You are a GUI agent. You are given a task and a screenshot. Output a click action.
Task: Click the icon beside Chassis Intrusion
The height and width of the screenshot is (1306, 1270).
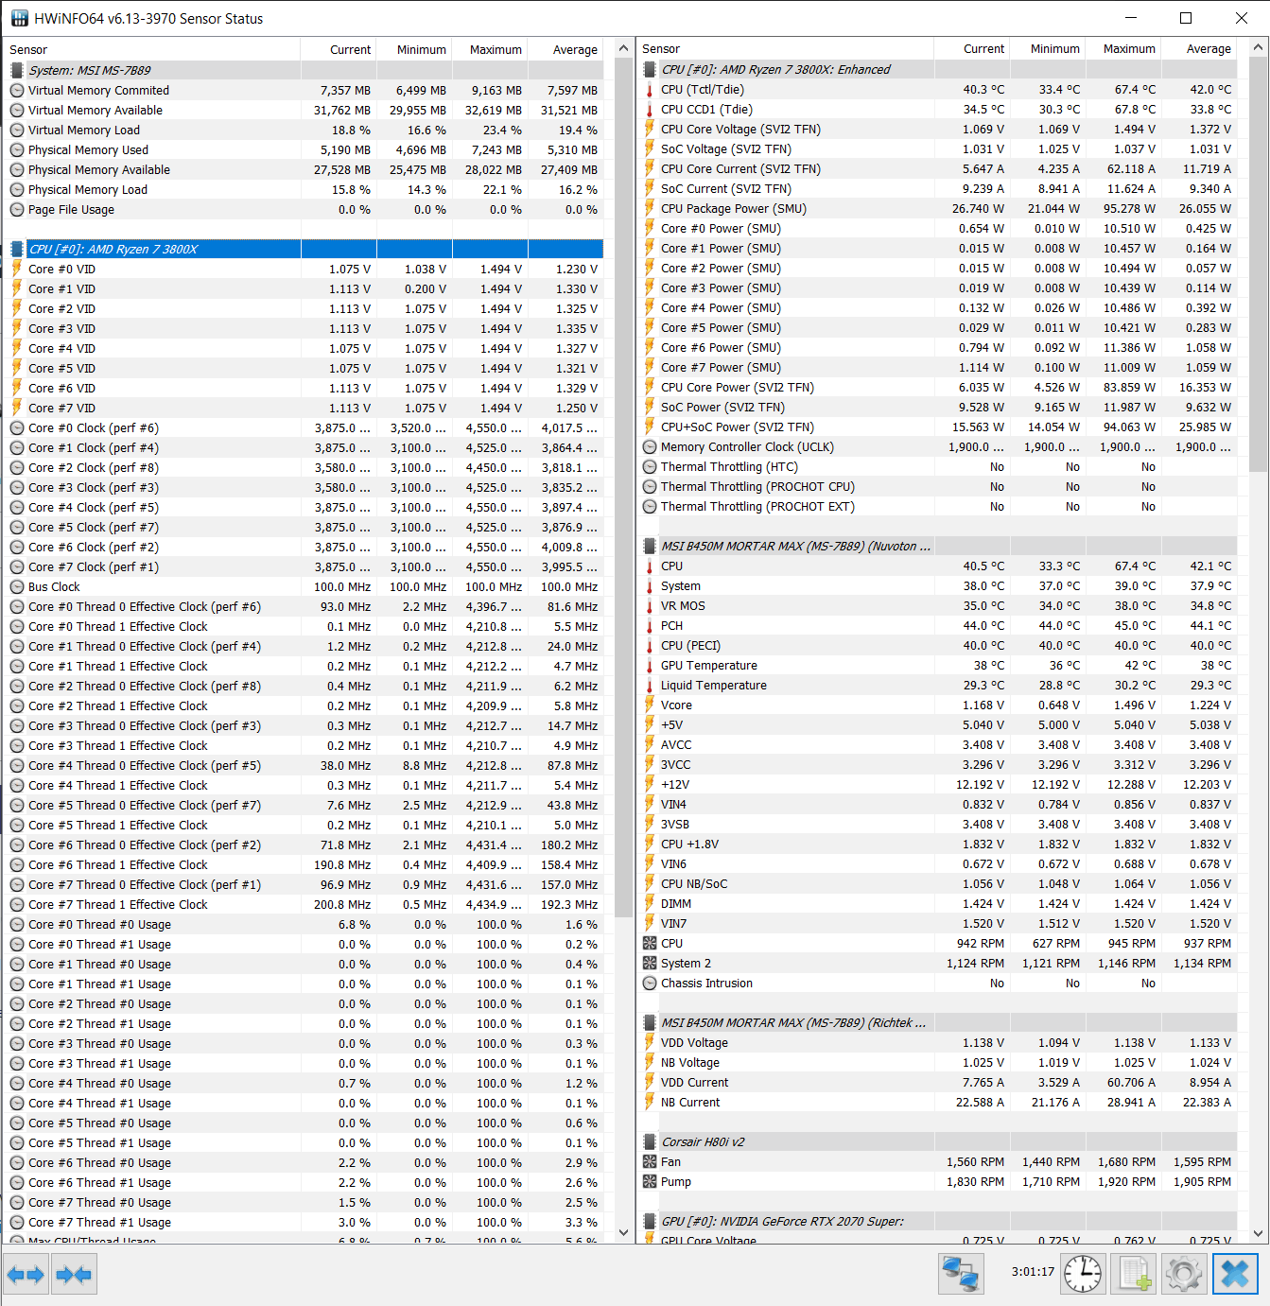[650, 983]
